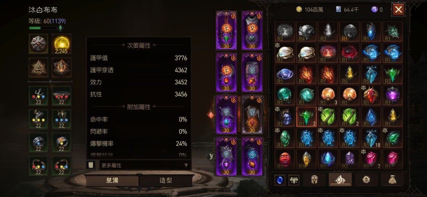Viewport: 427px width, 197px height.
Task: Expand the 104百萬 gold currency display
Action: (310, 10)
